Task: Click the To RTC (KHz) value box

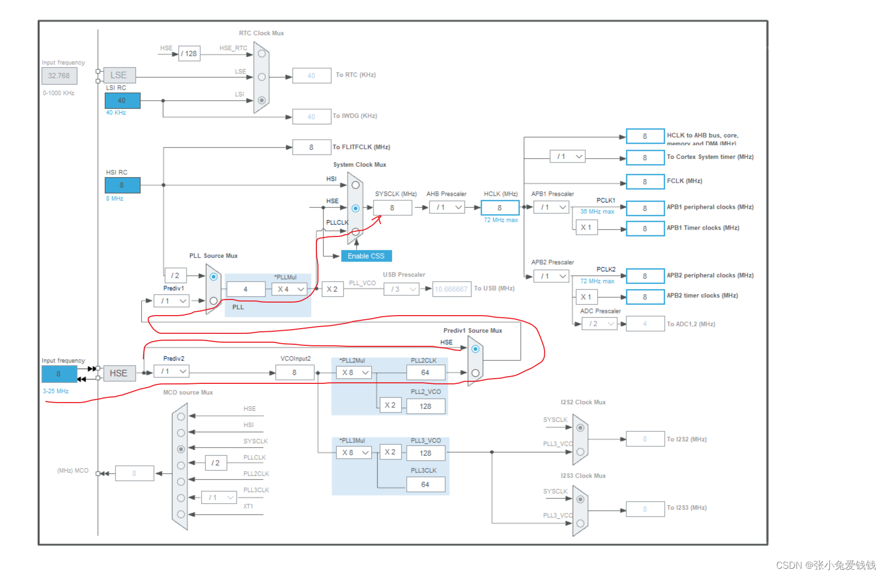Action: tap(312, 76)
